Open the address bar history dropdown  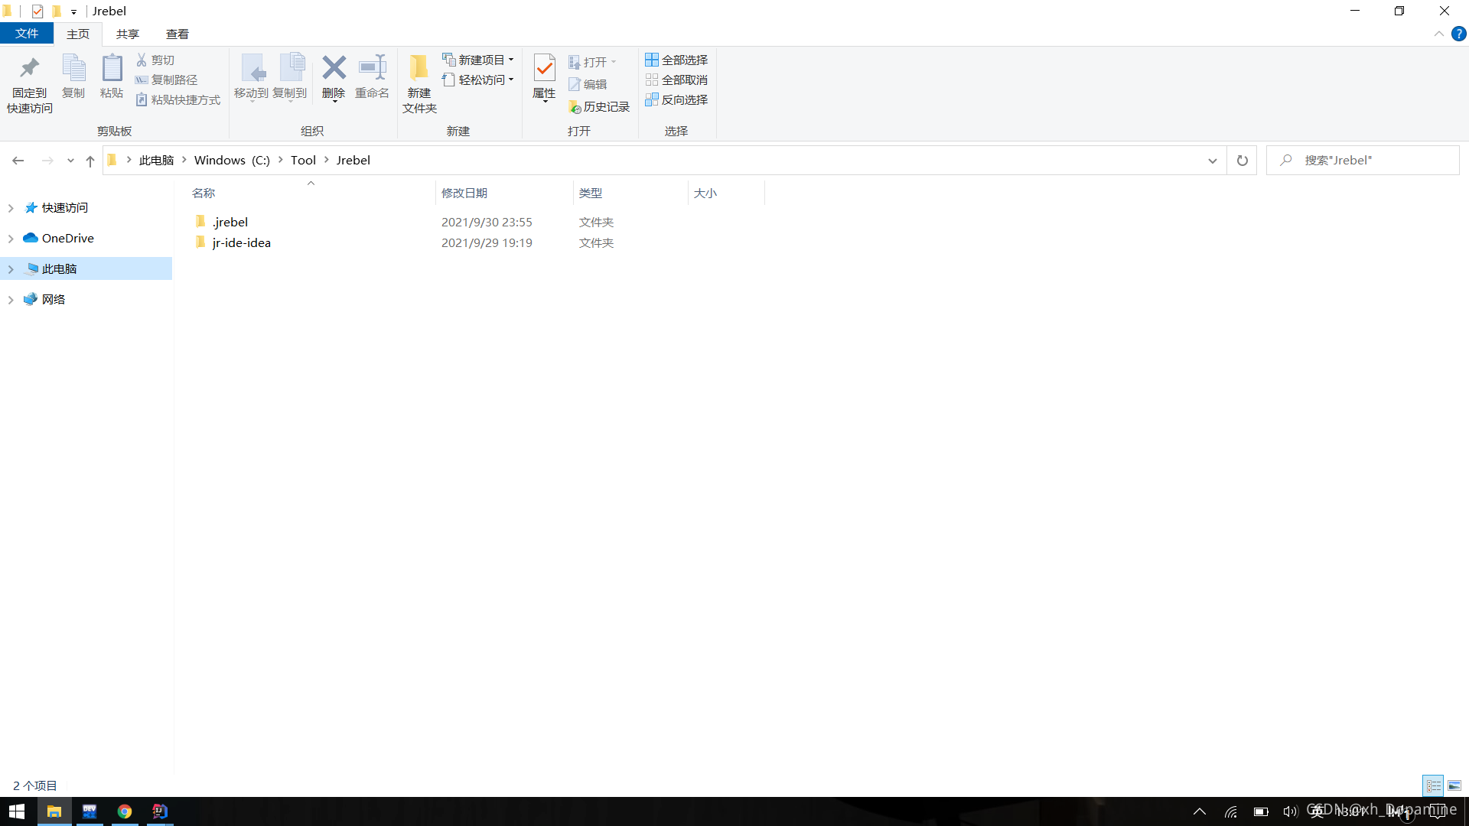(x=1213, y=161)
